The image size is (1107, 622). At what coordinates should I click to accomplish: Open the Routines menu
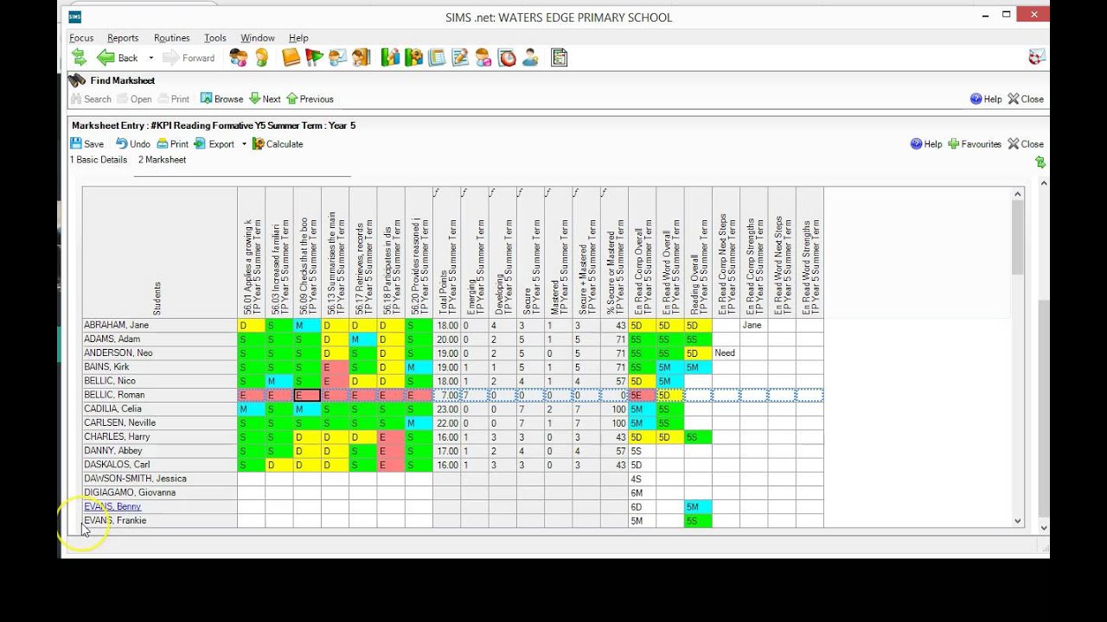pyautogui.click(x=171, y=38)
